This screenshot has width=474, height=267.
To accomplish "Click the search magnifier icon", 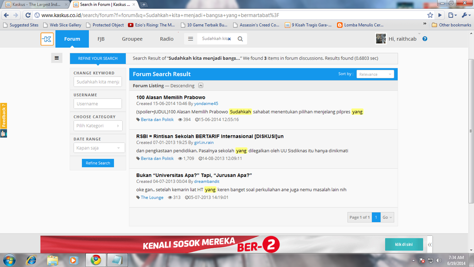I will [240, 39].
